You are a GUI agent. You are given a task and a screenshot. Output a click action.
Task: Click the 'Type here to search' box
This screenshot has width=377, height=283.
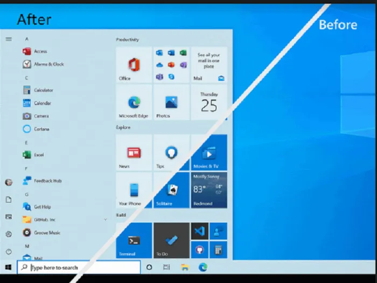[79, 267]
